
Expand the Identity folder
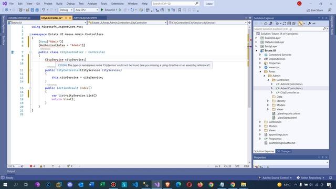click(x=268, y=101)
